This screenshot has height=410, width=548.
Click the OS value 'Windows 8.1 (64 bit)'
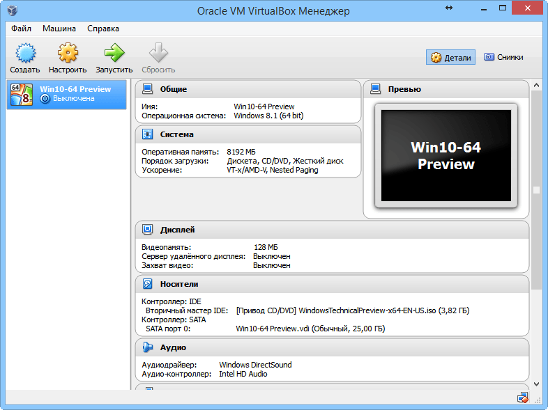268,116
